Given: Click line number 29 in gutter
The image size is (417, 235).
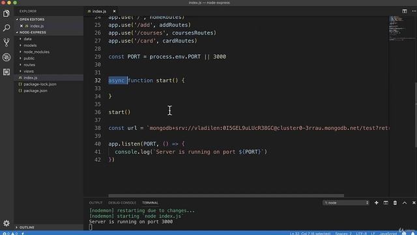Looking at the screenshot, I should (98, 57).
